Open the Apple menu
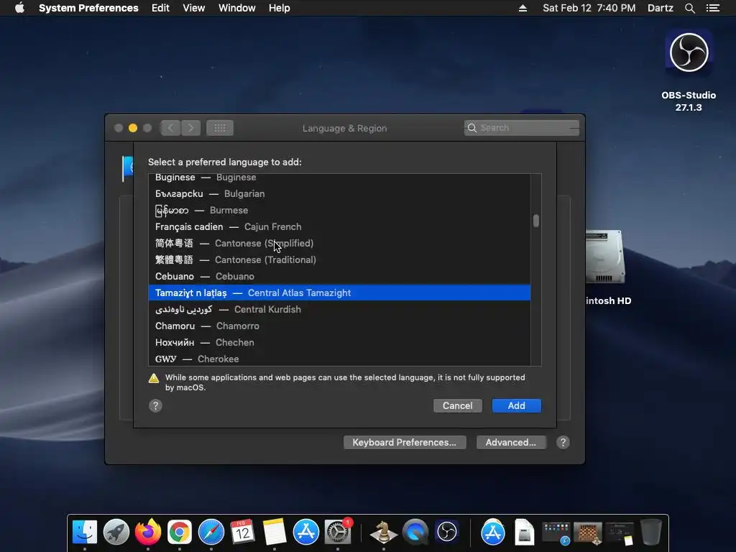Viewport: 736px width, 552px height. point(19,8)
